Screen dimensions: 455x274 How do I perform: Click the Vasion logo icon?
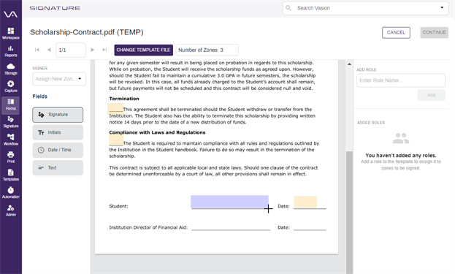click(x=10, y=14)
